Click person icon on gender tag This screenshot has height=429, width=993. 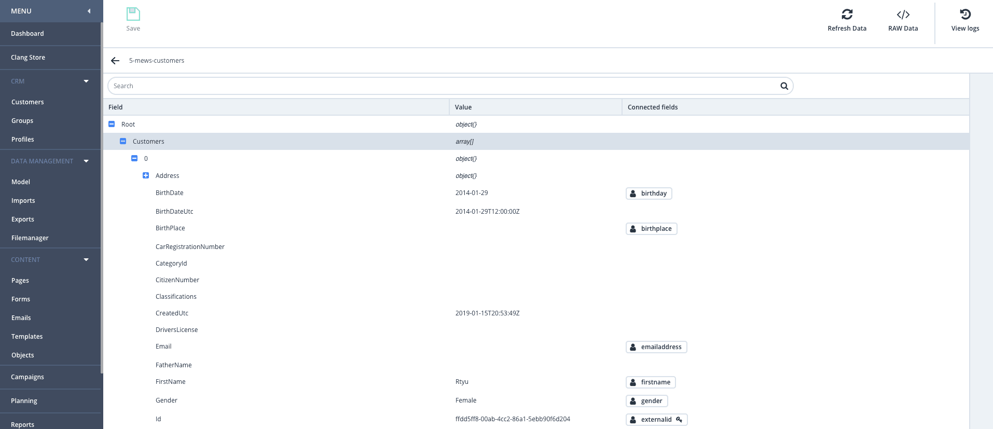[x=633, y=401]
